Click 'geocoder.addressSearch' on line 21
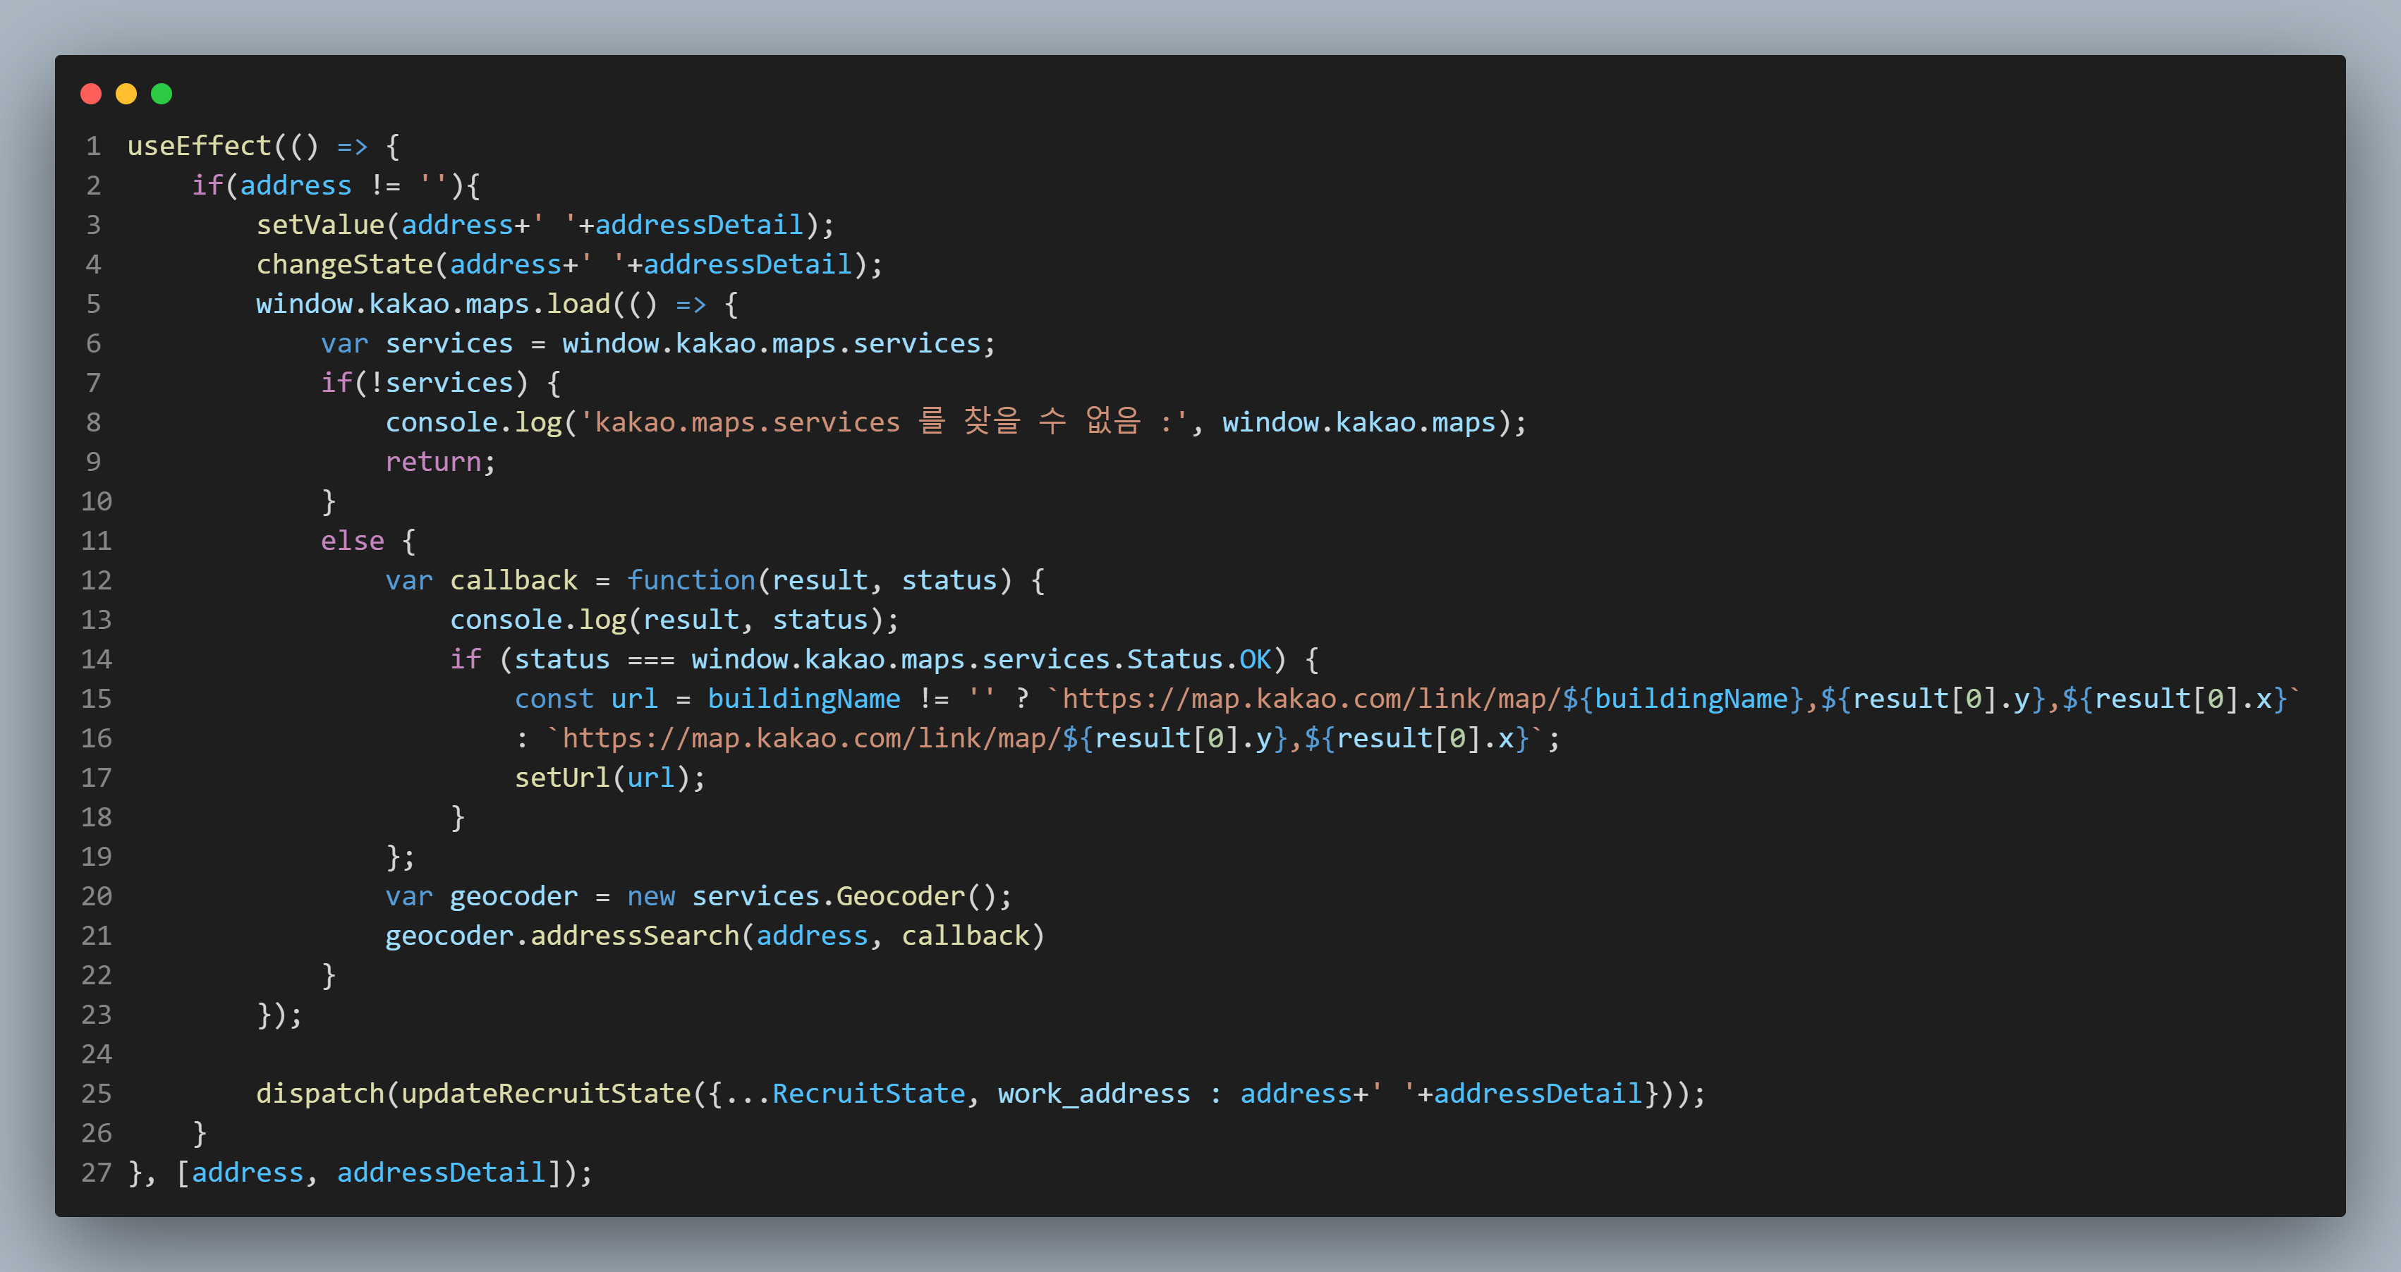 pos(562,936)
